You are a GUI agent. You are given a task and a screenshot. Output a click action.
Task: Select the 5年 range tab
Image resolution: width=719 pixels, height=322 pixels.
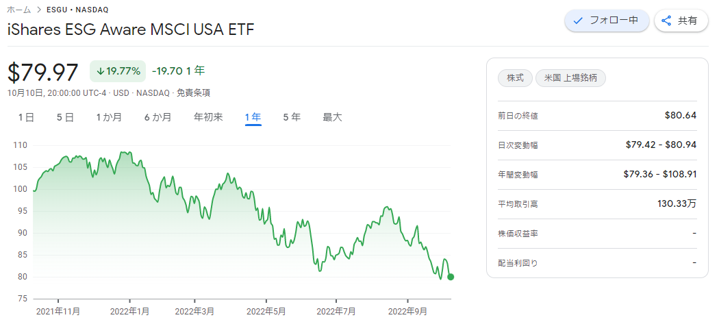[292, 117]
